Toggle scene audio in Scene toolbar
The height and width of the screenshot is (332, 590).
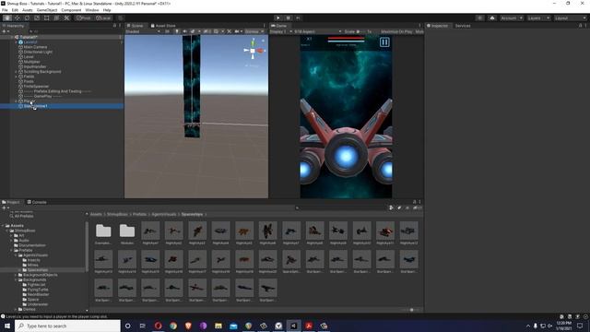tap(184, 31)
